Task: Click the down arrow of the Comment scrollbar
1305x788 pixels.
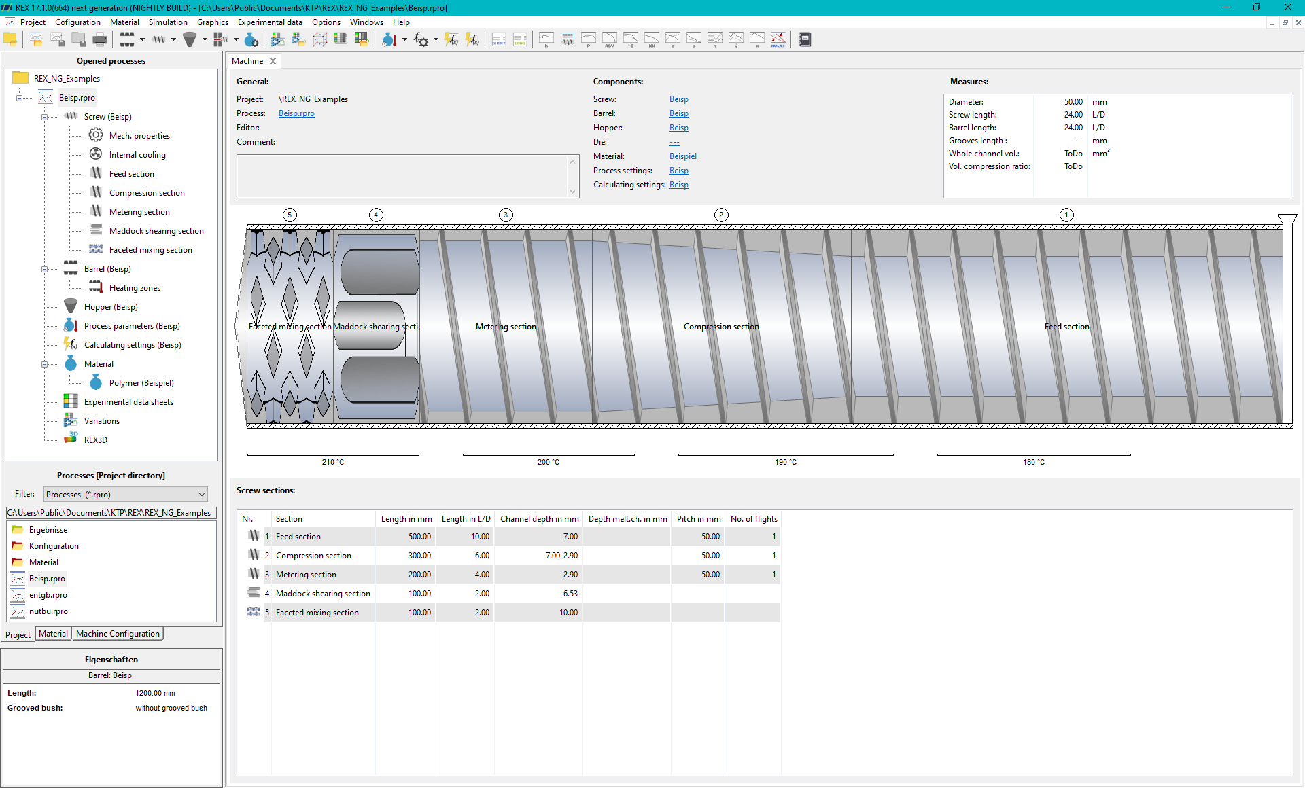Action: (572, 192)
